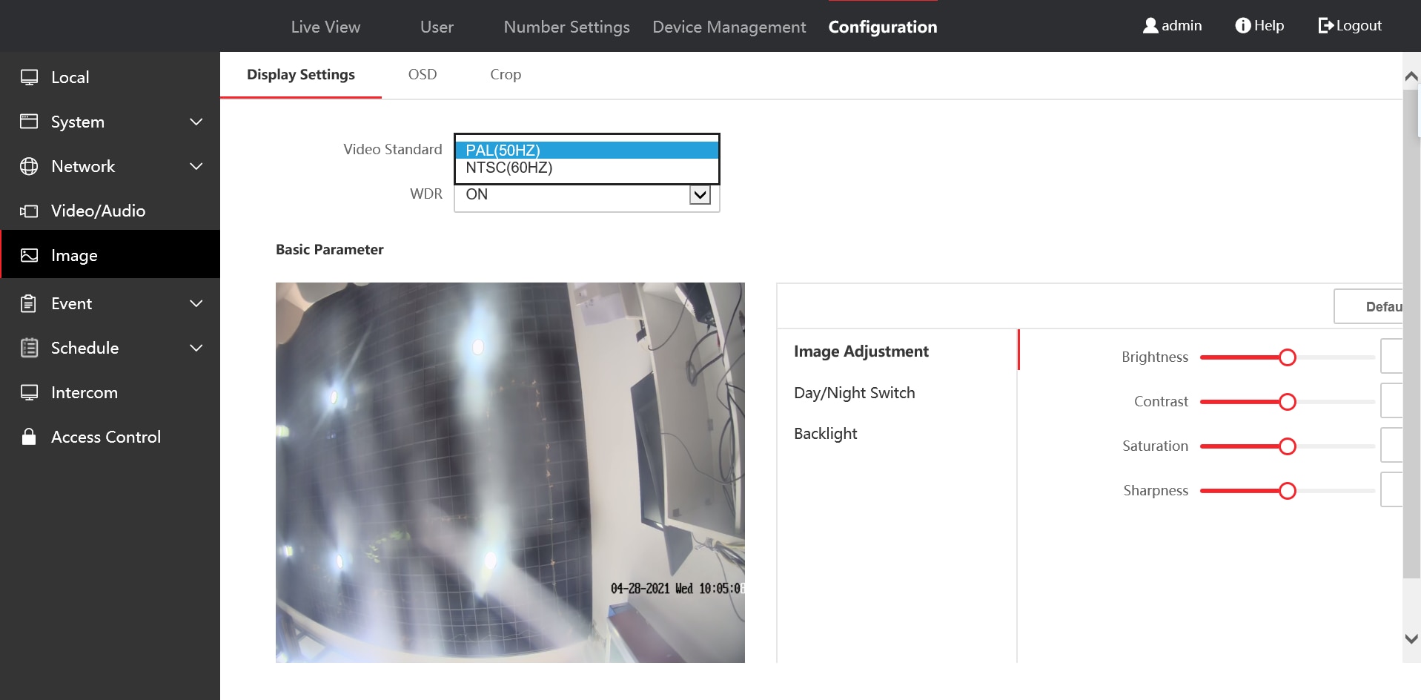Click the System window icon in sidebar

(x=29, y=122)
